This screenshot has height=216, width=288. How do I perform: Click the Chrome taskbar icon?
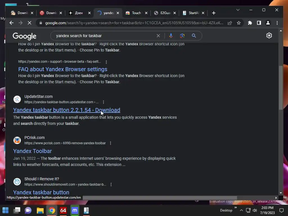coord(52,210)
